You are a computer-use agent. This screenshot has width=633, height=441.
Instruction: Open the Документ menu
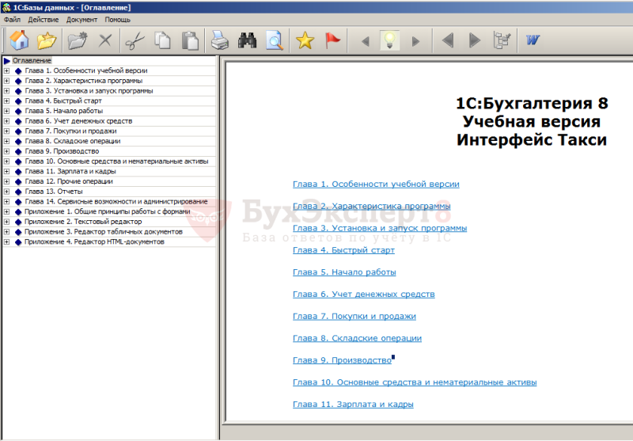[81, 19]
